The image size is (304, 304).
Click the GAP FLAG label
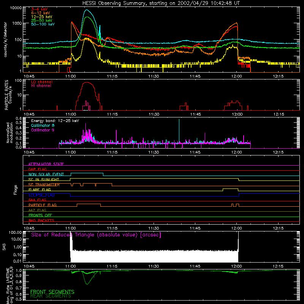pos(37,169)
